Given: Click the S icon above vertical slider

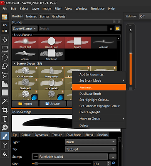Looking at the screenshot, I should [x=131, y=30].
